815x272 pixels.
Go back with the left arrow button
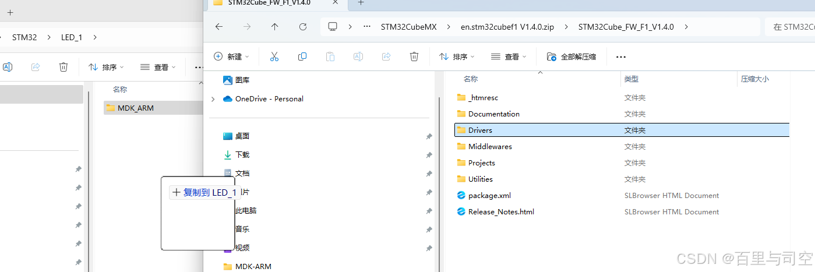(219, 27)
